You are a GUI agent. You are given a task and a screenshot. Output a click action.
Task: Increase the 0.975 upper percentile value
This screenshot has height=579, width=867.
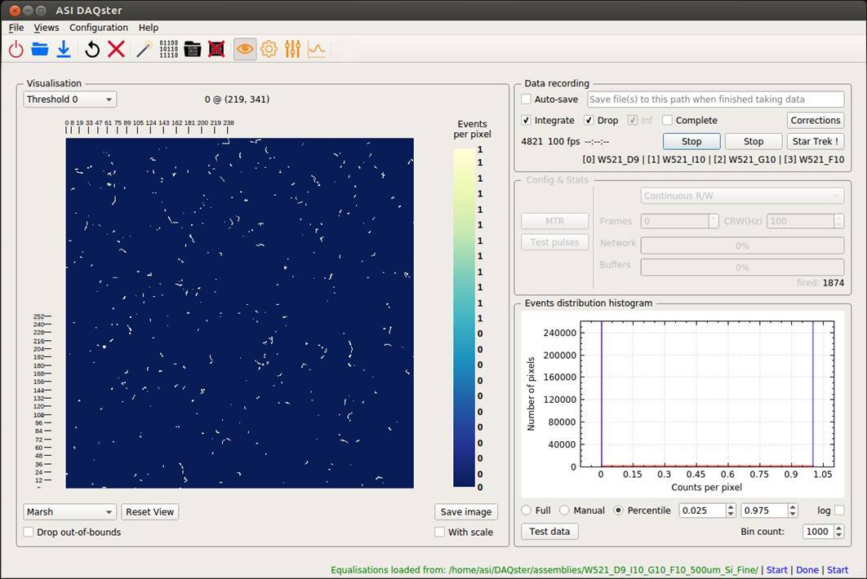[x=793, y=507]
